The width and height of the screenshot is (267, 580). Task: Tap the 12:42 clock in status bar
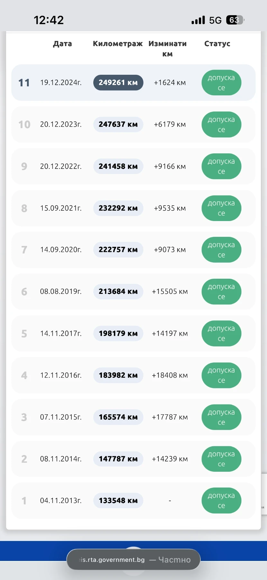(49, 20)
